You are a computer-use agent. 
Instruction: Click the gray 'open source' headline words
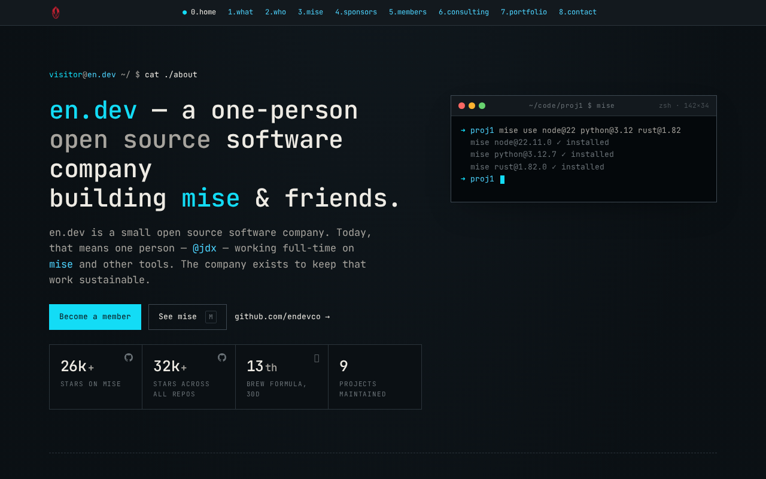(x=130, y=140)
